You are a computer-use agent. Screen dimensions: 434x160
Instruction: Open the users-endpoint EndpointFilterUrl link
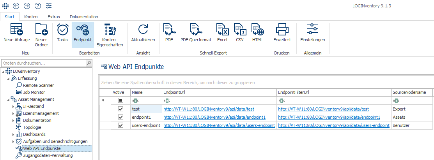point(334,125)
